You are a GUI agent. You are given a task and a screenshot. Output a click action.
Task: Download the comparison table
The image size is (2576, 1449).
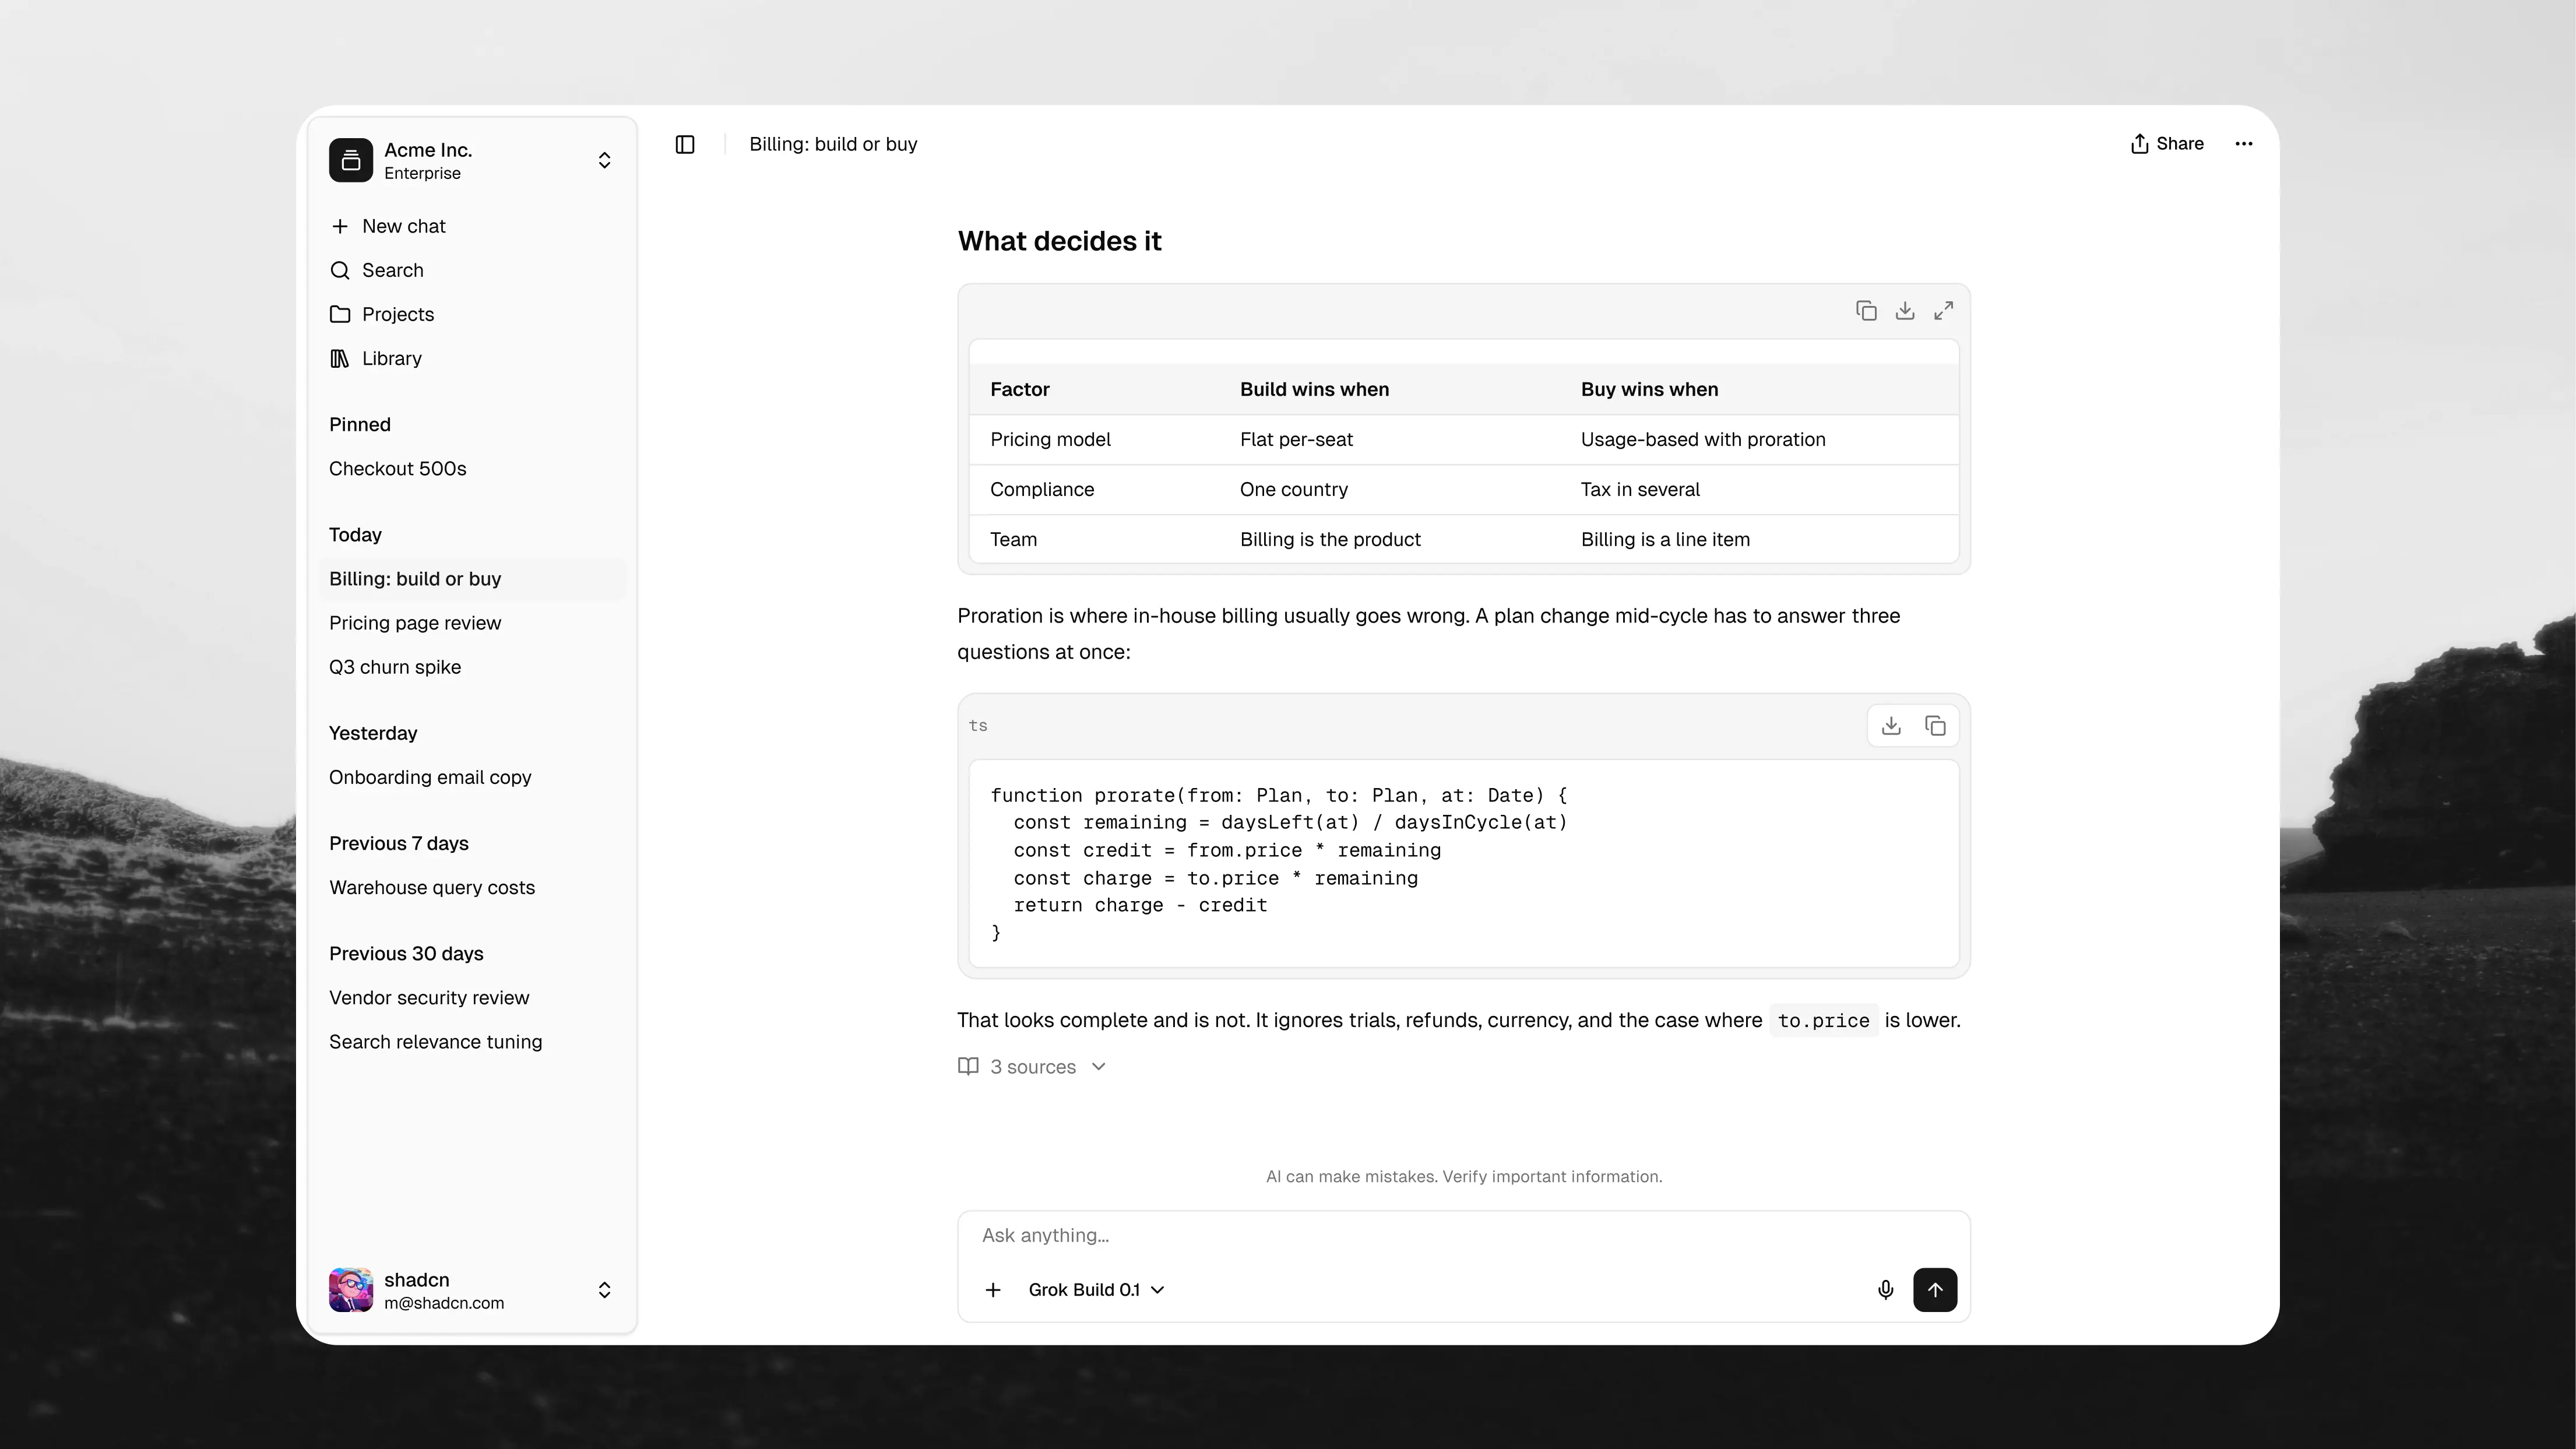click(1905, 311)
